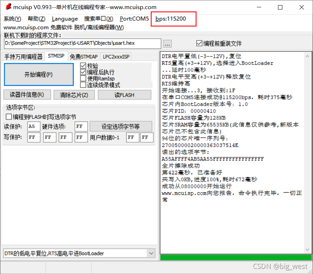The height and width of the screenshot is (274, 313).
Task: Browse for hex file with ... button
Action: [167, 43]
